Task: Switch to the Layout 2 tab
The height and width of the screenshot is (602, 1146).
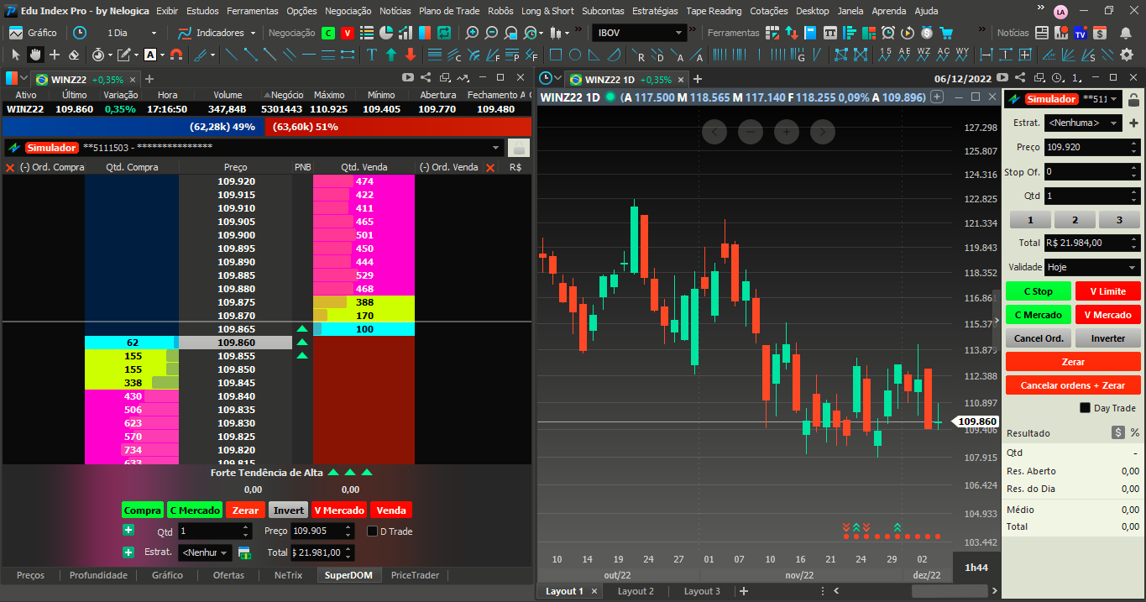Action: 636,591
